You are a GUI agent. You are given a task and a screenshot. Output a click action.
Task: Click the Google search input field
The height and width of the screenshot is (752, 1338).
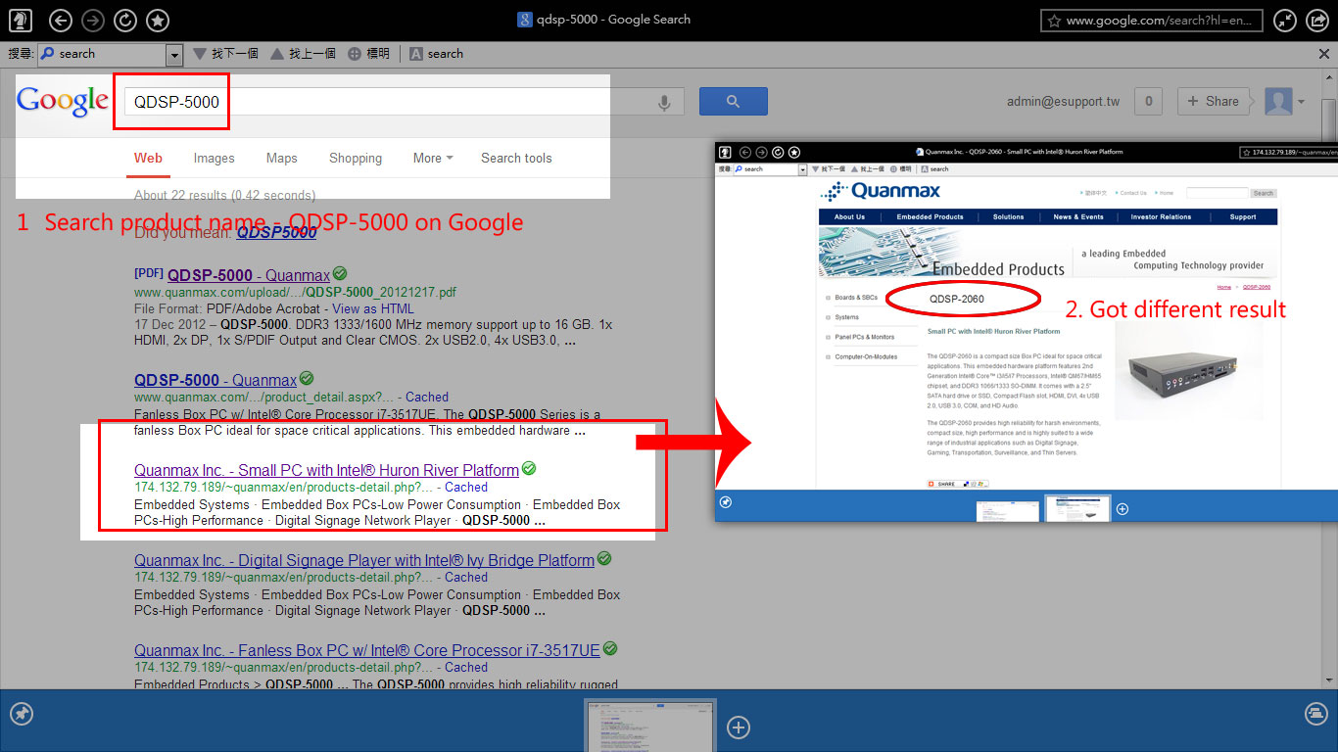coord(392,102)
